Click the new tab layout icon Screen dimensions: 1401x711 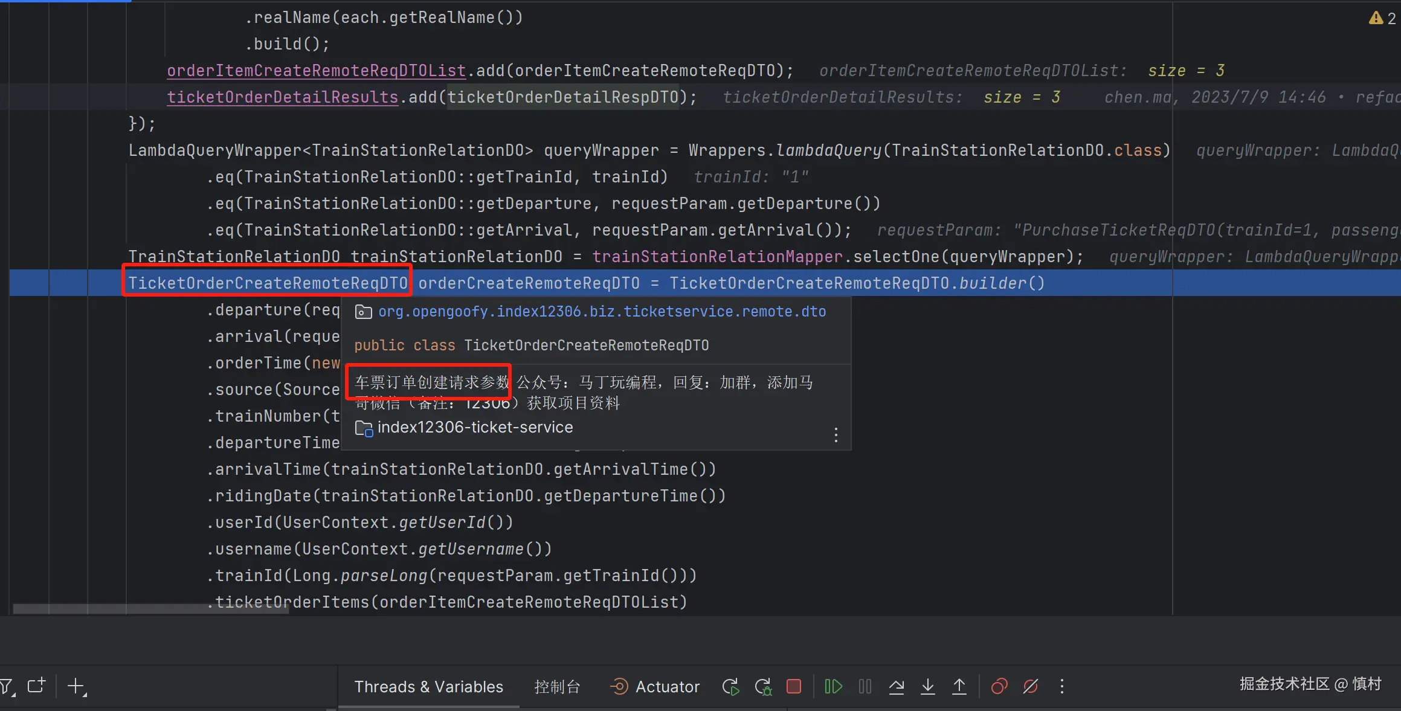pos(36,686)
